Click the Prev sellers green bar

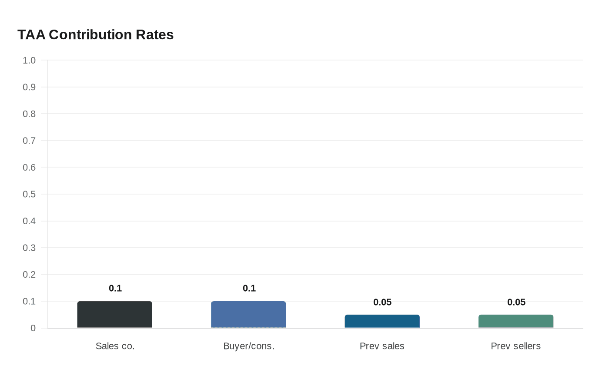coord(516,321)
